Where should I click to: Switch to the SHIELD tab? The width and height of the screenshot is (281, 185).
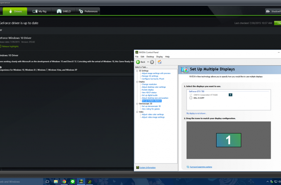[64, 11]
